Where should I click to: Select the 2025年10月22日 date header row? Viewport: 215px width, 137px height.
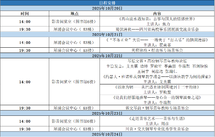pyautogui.click(x=107, y=56)
